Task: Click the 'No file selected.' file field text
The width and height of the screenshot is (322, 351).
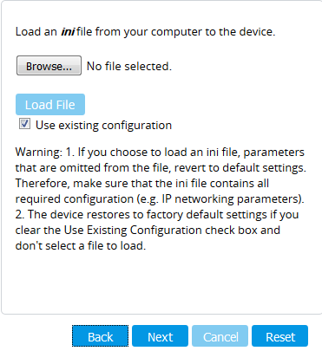Action: [129, 66]
